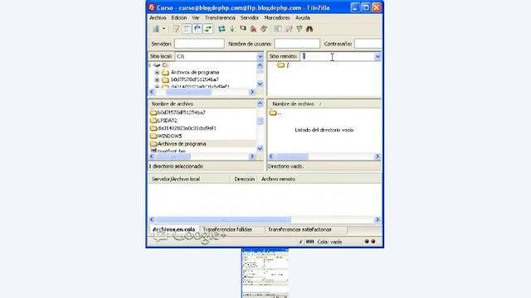Click left arrow of remote file list scrollbar
The width and height of the screenshot is (531, 298).
[271, 156]
